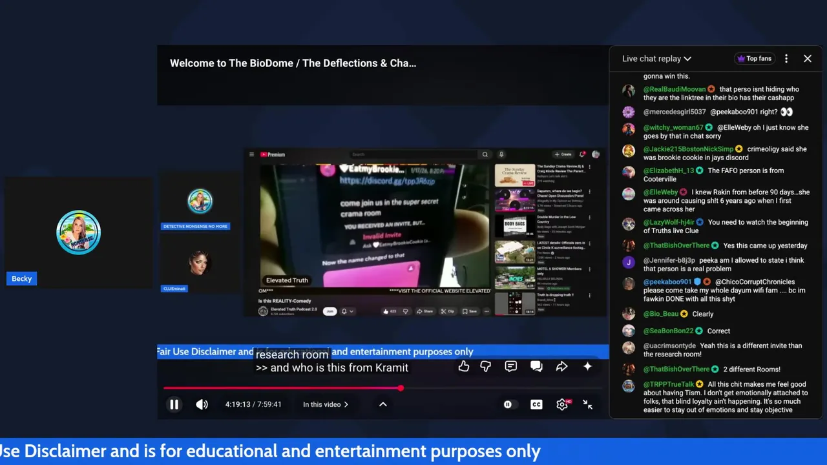Click purple J avatar of @Jennifer-b8j3p
Screen dimensions: 827x465
click(x=629, y=262)
